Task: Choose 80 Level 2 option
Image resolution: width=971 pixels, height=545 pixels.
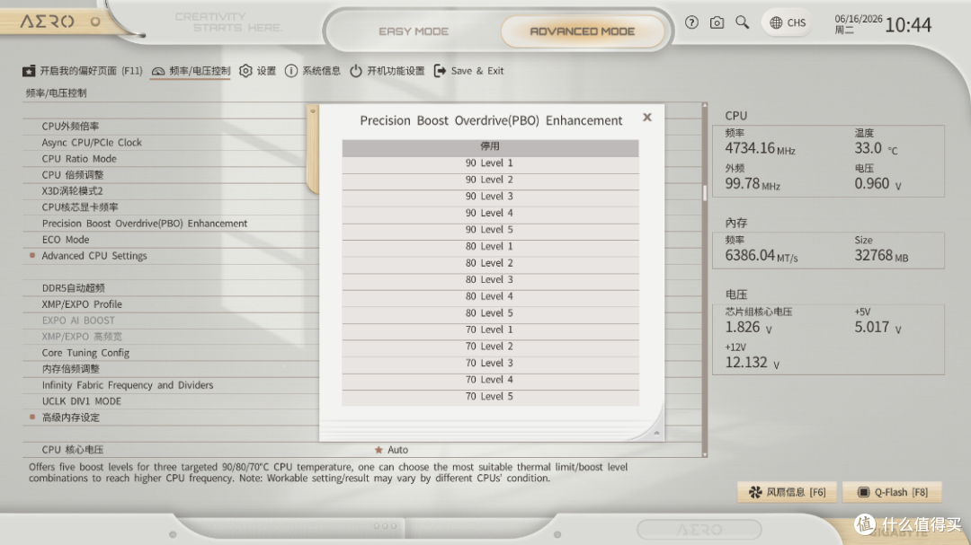Action: tap(490, 264)
